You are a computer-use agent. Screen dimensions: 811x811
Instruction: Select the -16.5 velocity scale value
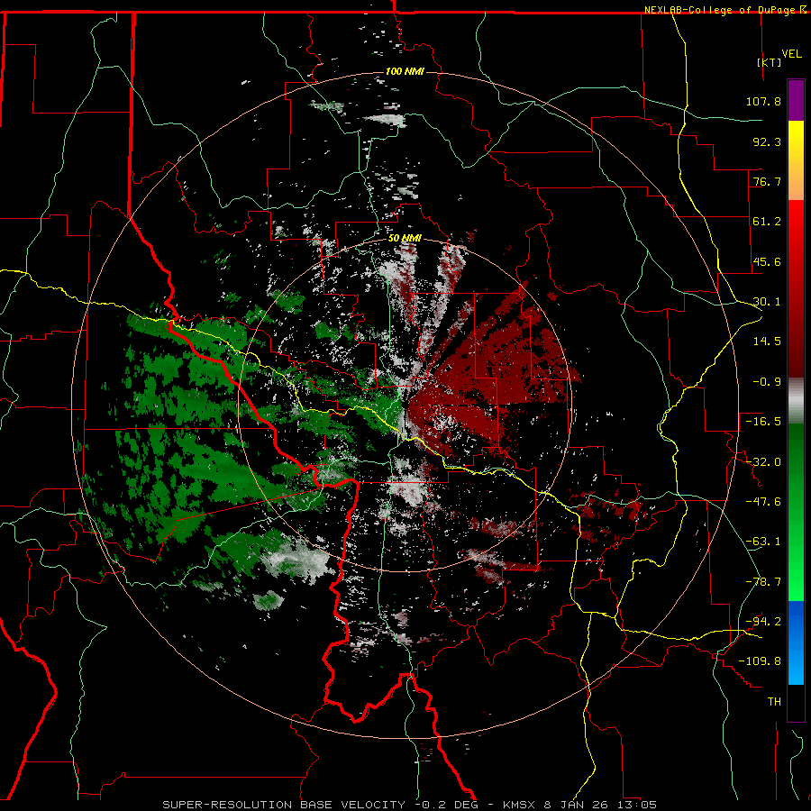point(763,422)
